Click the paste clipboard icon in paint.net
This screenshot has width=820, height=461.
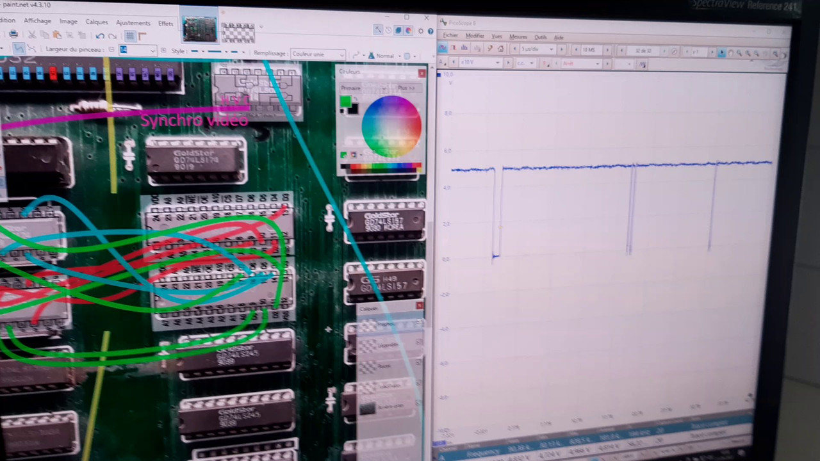[57, 35]
